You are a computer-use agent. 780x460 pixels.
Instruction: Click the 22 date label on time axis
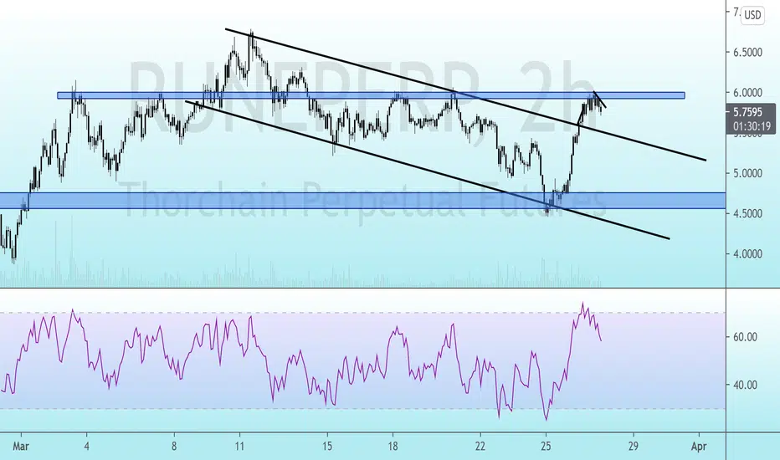click(480, 446)
